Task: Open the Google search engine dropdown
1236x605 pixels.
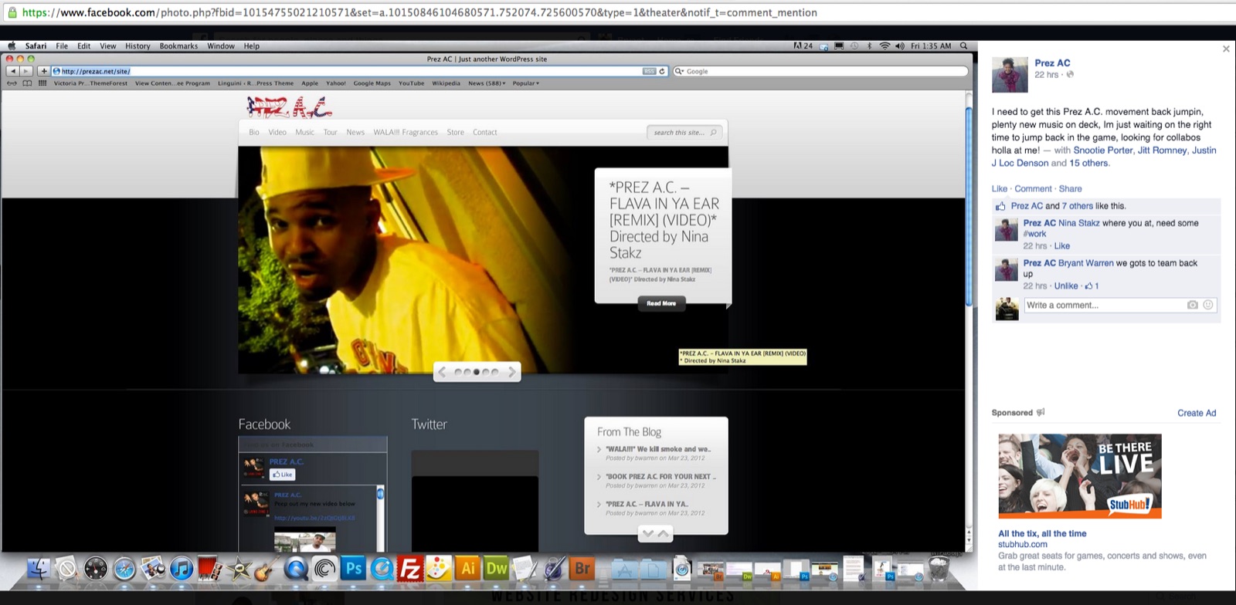Action: (x=680, y=71)
